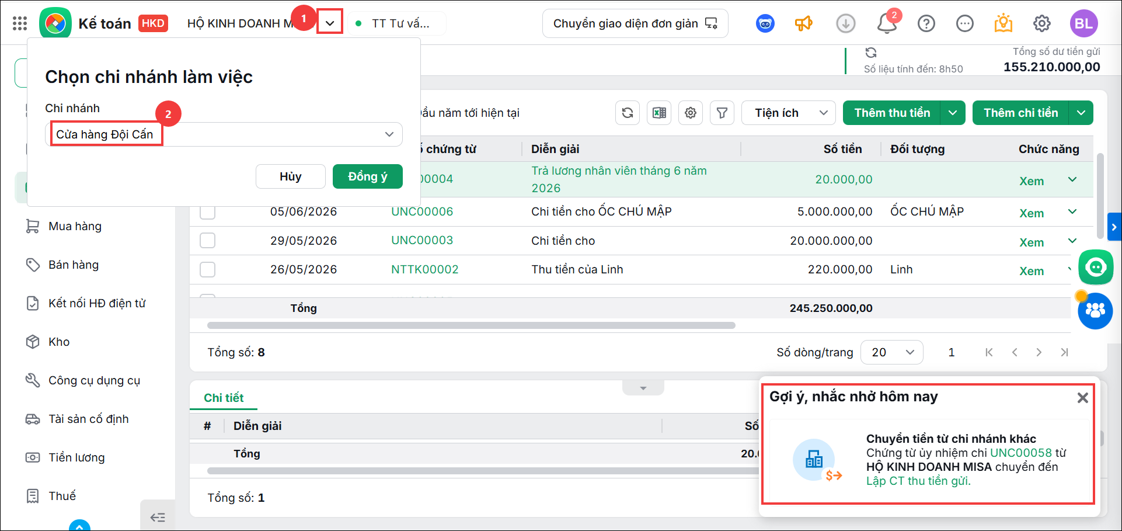Open the TT Tư vấ... status item

click(x=397, y=23)
